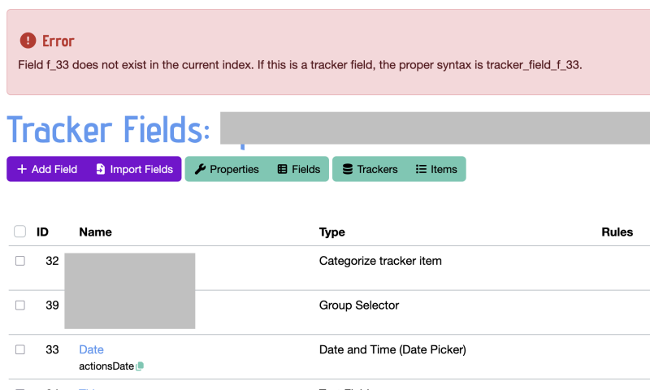Screen dimensions: 650x390
Task: Click the red error exclamation icon
Action: pos(28,41)
